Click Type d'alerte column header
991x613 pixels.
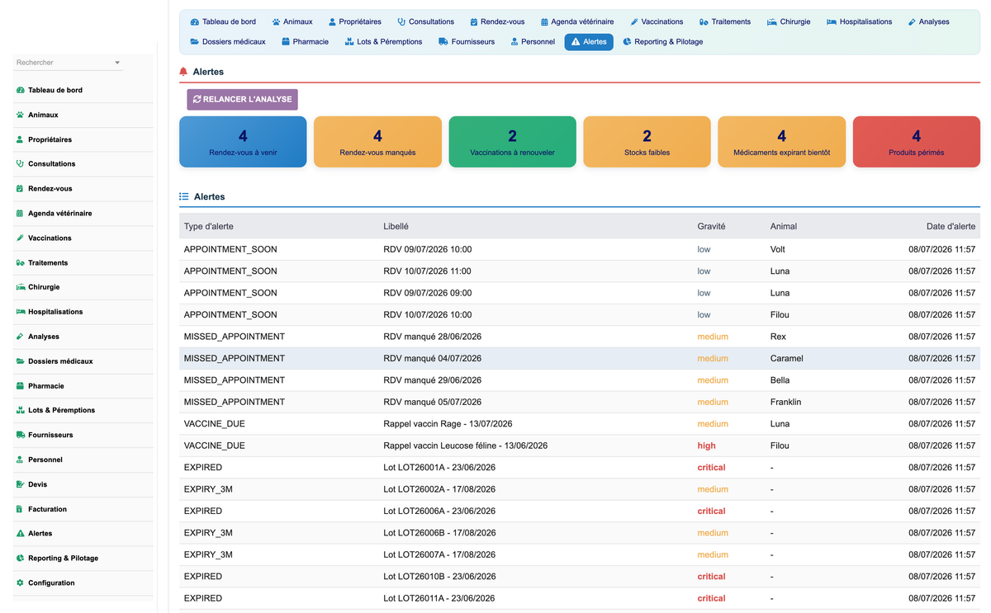[208, 226]
